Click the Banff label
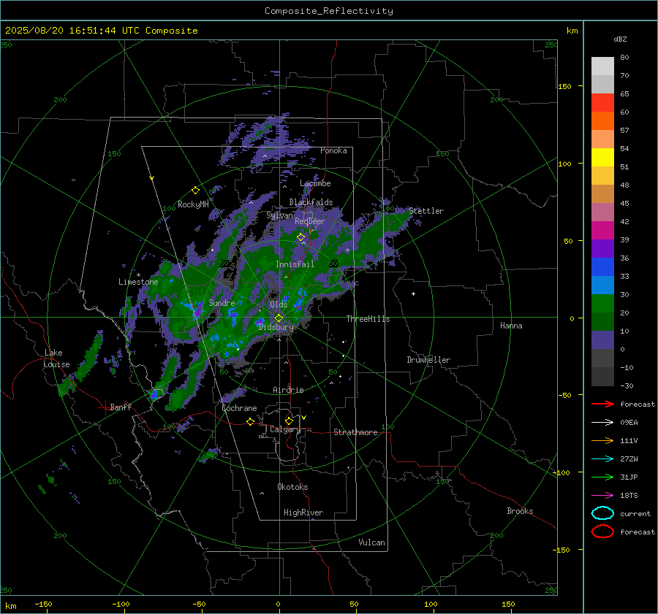 [121, 407]
